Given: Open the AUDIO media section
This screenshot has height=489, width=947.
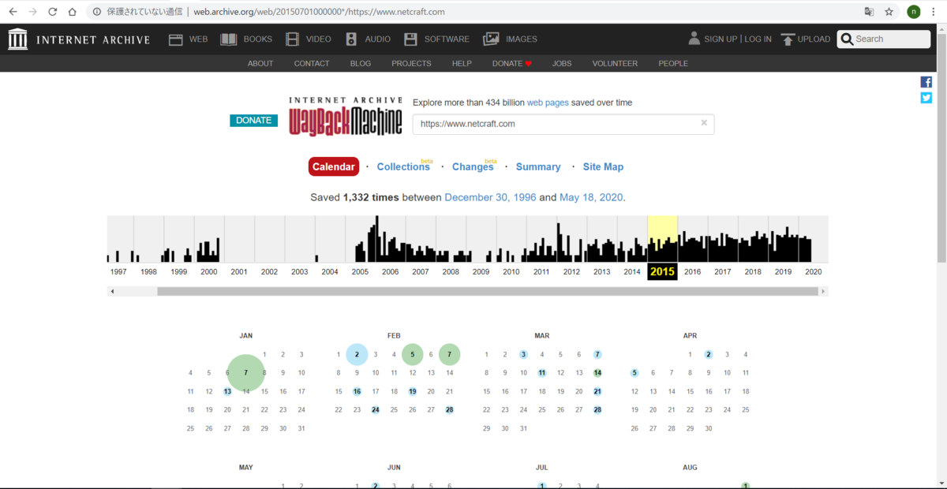Looking at the screenshot, I should click(367, 39).
